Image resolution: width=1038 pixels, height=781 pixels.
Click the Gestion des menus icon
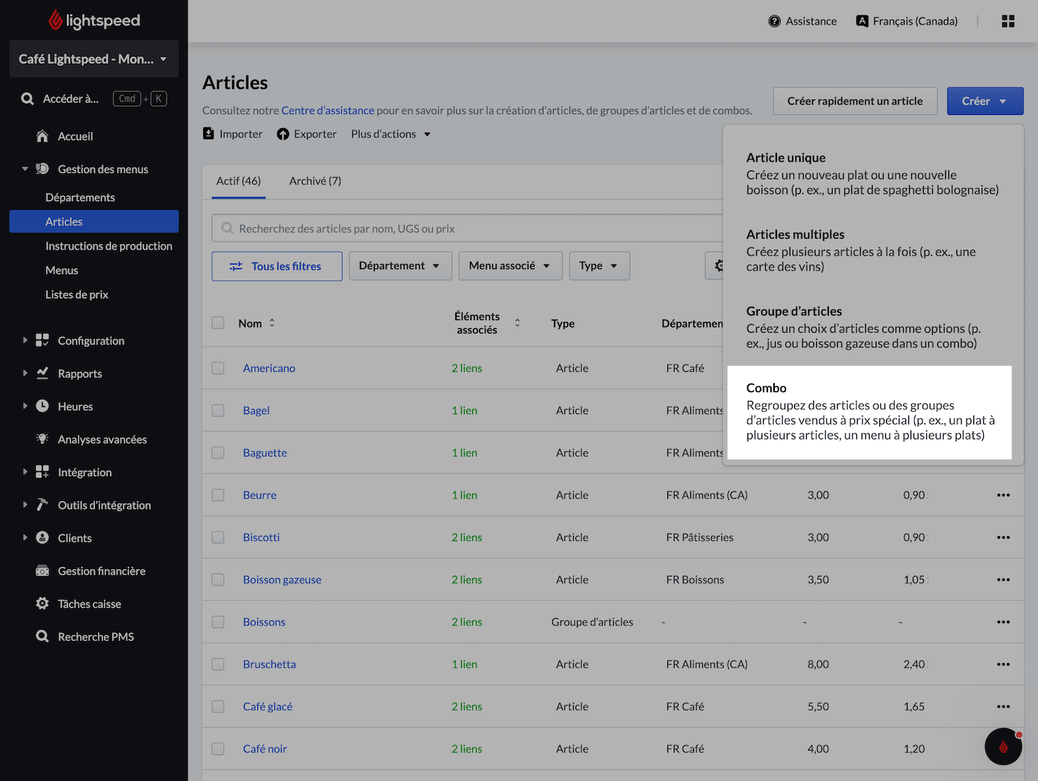pyautogui.click(x=42, y=169)
